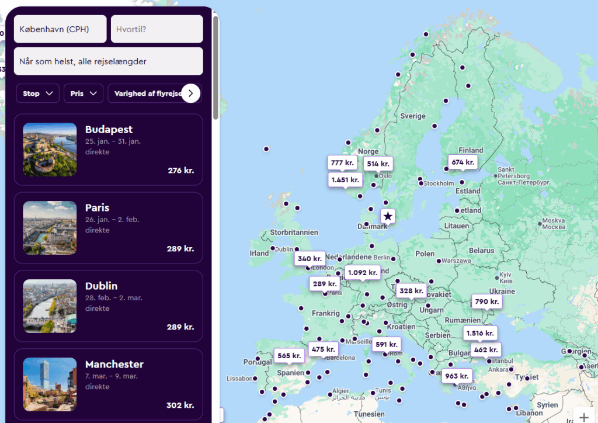Screen dimensions: 598x423
Task: Click the 565 kr. Spain price marker
Action: [x=288, y=355]
